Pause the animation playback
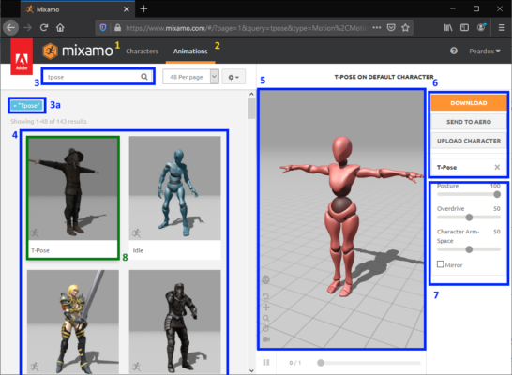Image resolution: width=512 pixels, height=375 pixels. click(x=266, y=362)
